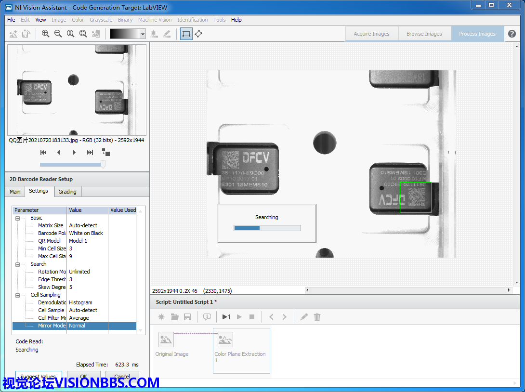Confirm settings with the OK button
Screen dimensions: 525x392
(84, 376)
